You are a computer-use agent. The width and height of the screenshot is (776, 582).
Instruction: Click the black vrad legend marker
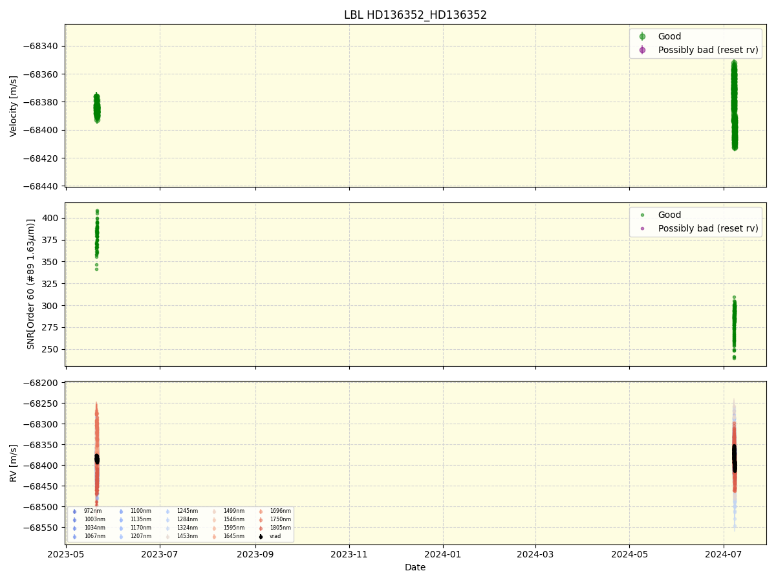261,537
